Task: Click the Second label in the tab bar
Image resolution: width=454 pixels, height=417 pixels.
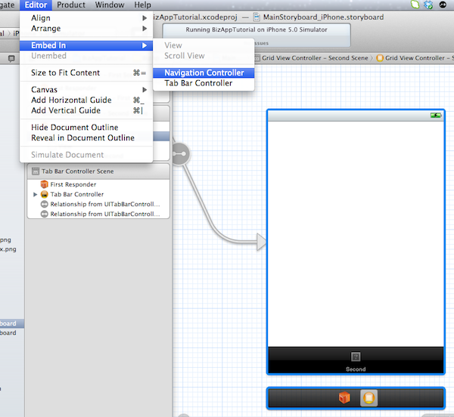Action: [356, 369]
